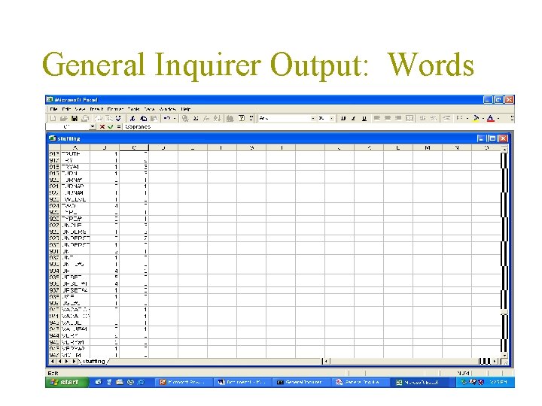Click the Decrease indent icon
Viewport: 542px width, 406px height.
pos(446,119)
